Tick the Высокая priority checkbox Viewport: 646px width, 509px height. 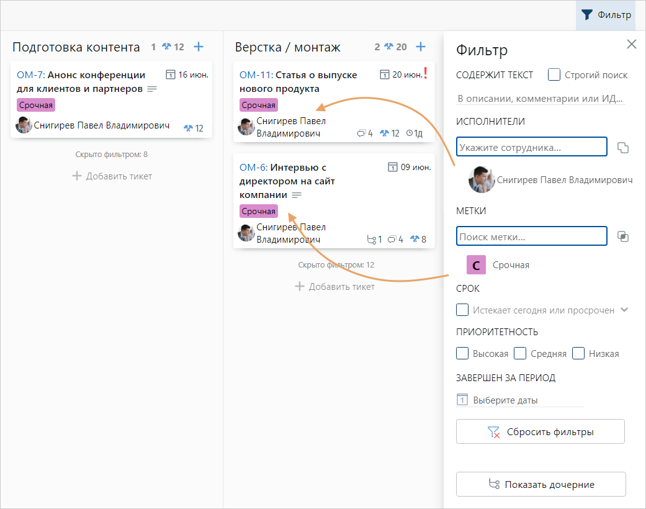click(462, 353)
